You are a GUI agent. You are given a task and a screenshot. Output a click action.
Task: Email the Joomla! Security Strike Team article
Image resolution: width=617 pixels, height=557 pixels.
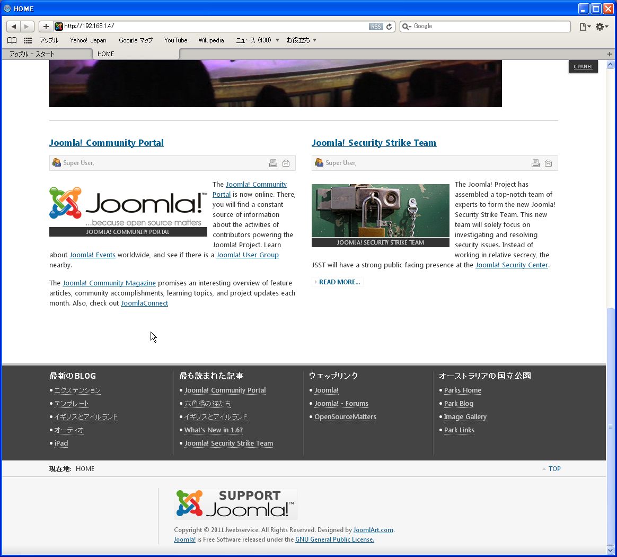coord(548,163)
